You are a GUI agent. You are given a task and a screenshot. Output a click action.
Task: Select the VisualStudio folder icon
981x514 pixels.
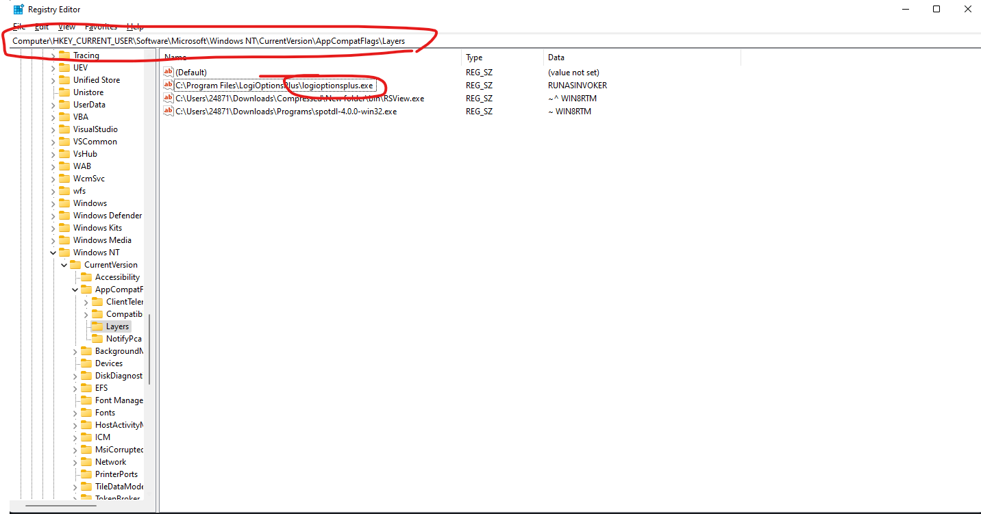click(x=64, y=129)
